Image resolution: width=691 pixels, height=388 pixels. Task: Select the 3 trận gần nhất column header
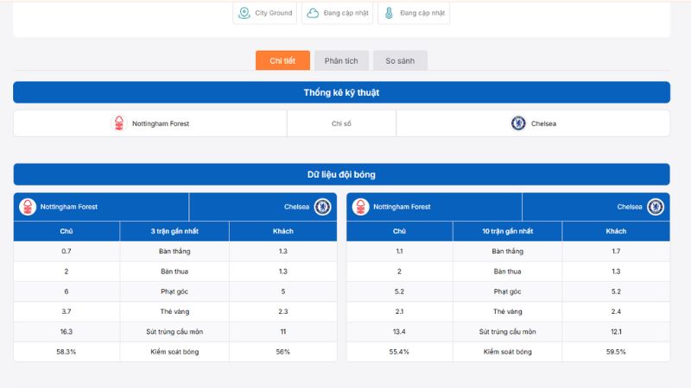point(175,231)
